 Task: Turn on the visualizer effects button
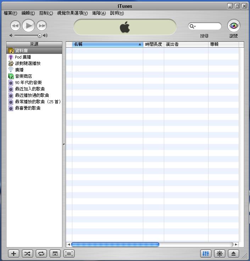coord(220,254)
